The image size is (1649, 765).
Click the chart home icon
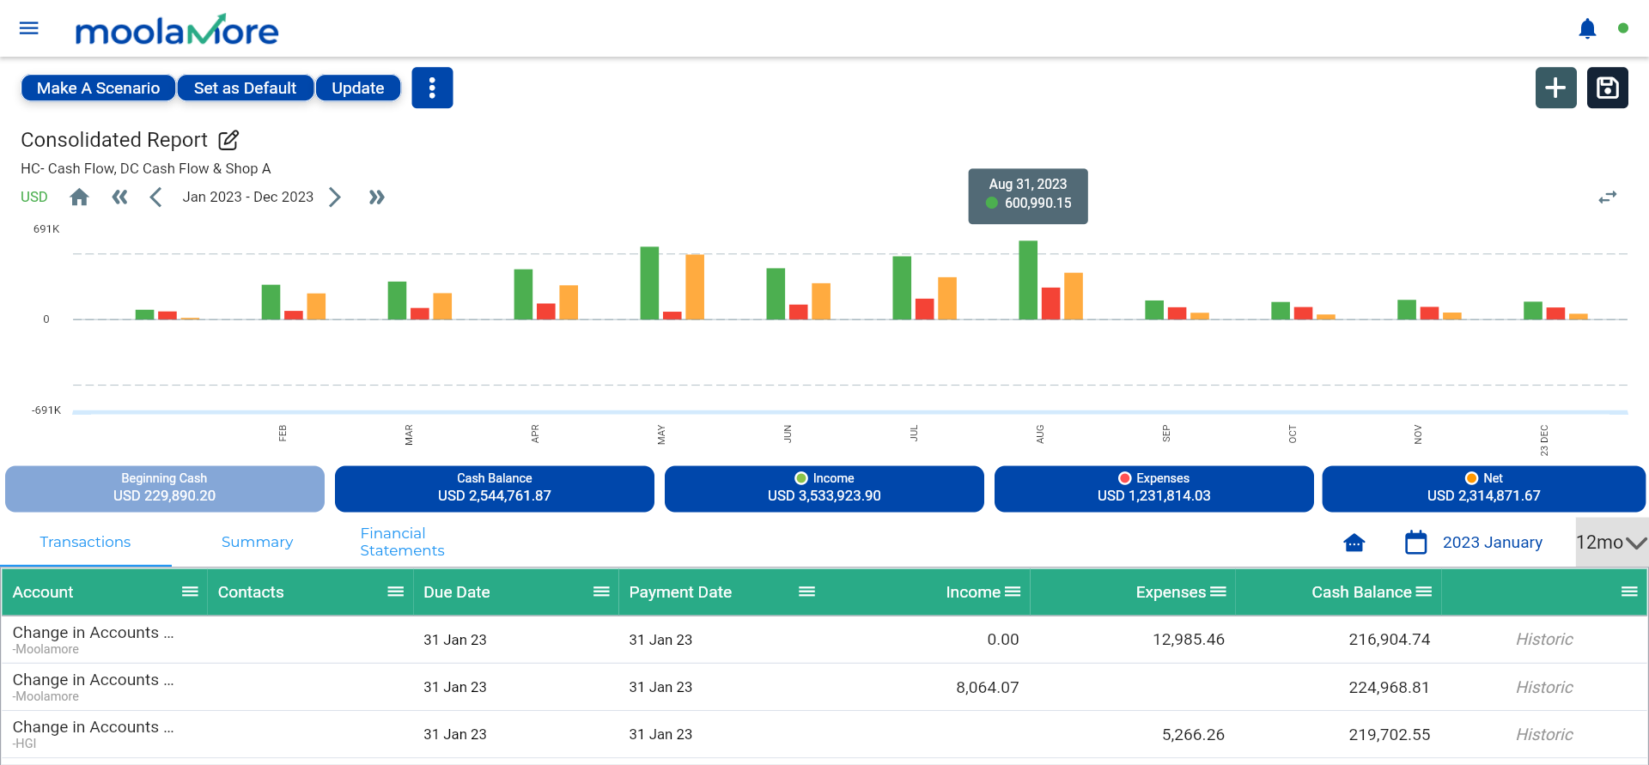tap(79, 197)
